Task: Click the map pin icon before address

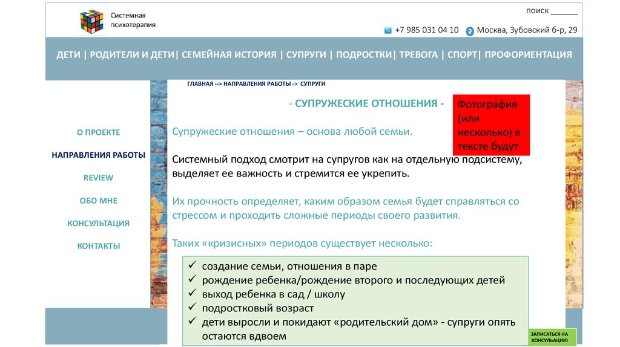Action: click(469, 31)
